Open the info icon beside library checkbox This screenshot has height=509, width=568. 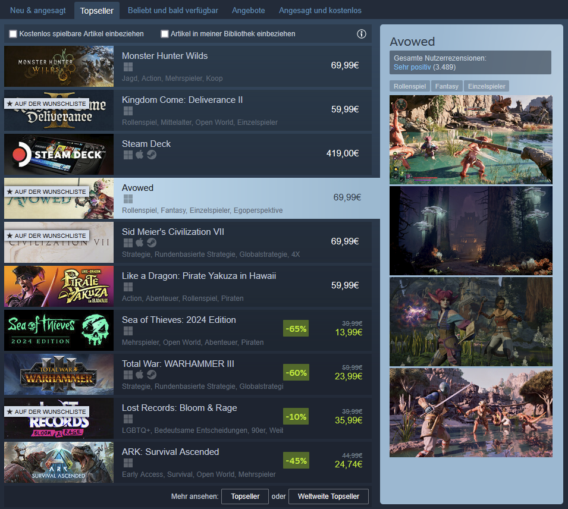[x=361, y=34]
